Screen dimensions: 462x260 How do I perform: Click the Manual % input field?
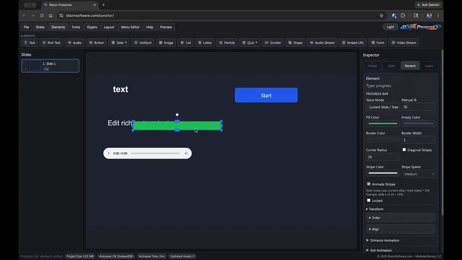[x=418, y=107]
